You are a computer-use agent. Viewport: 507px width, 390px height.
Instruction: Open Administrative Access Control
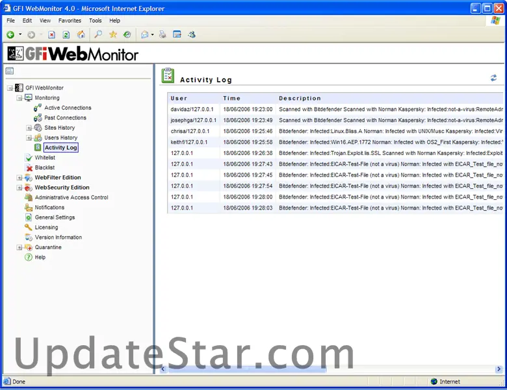[x=71, y=197]
